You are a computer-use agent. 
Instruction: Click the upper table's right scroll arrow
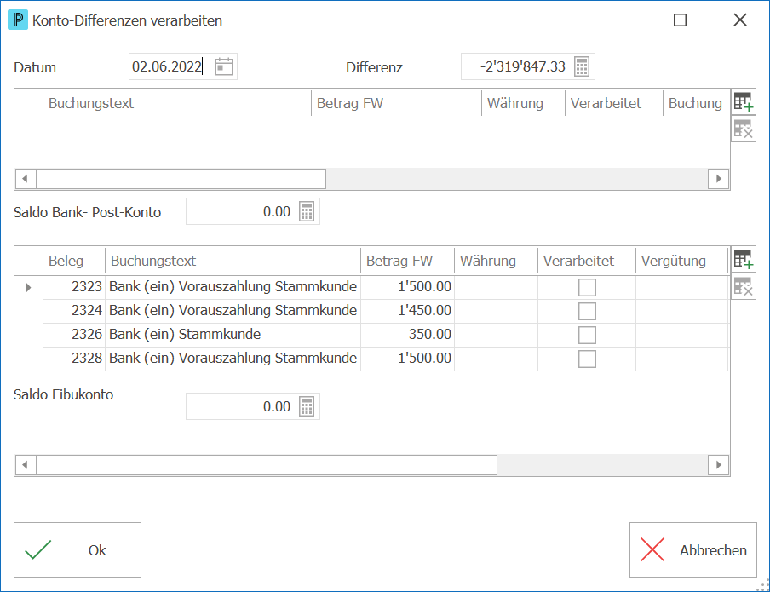(718, 179)
